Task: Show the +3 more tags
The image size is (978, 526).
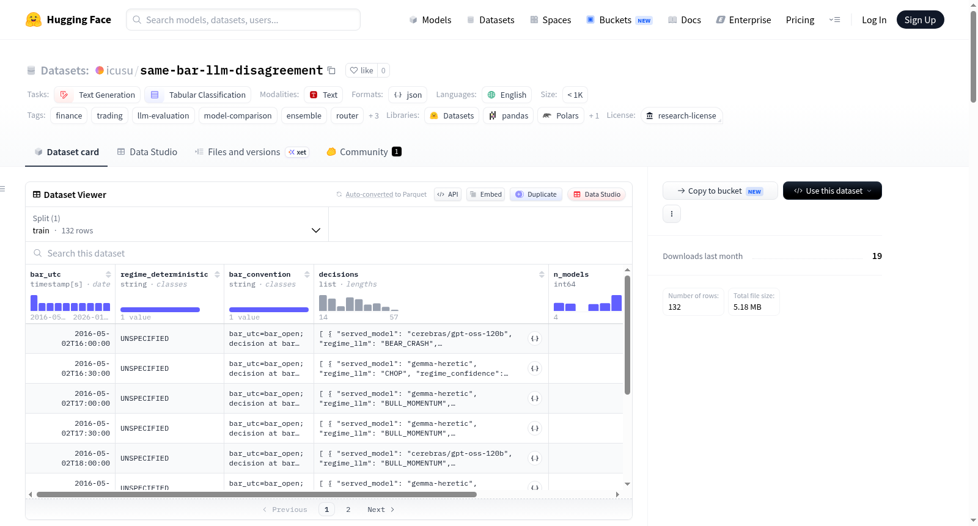Action: click(x=373, y=115)
